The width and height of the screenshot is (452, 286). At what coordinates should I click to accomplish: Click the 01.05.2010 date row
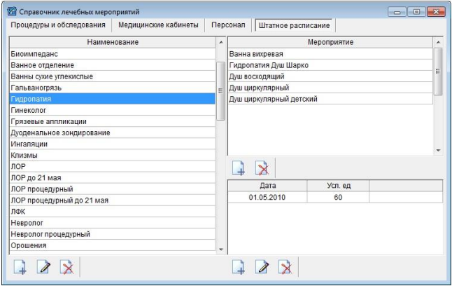(267, 198)
